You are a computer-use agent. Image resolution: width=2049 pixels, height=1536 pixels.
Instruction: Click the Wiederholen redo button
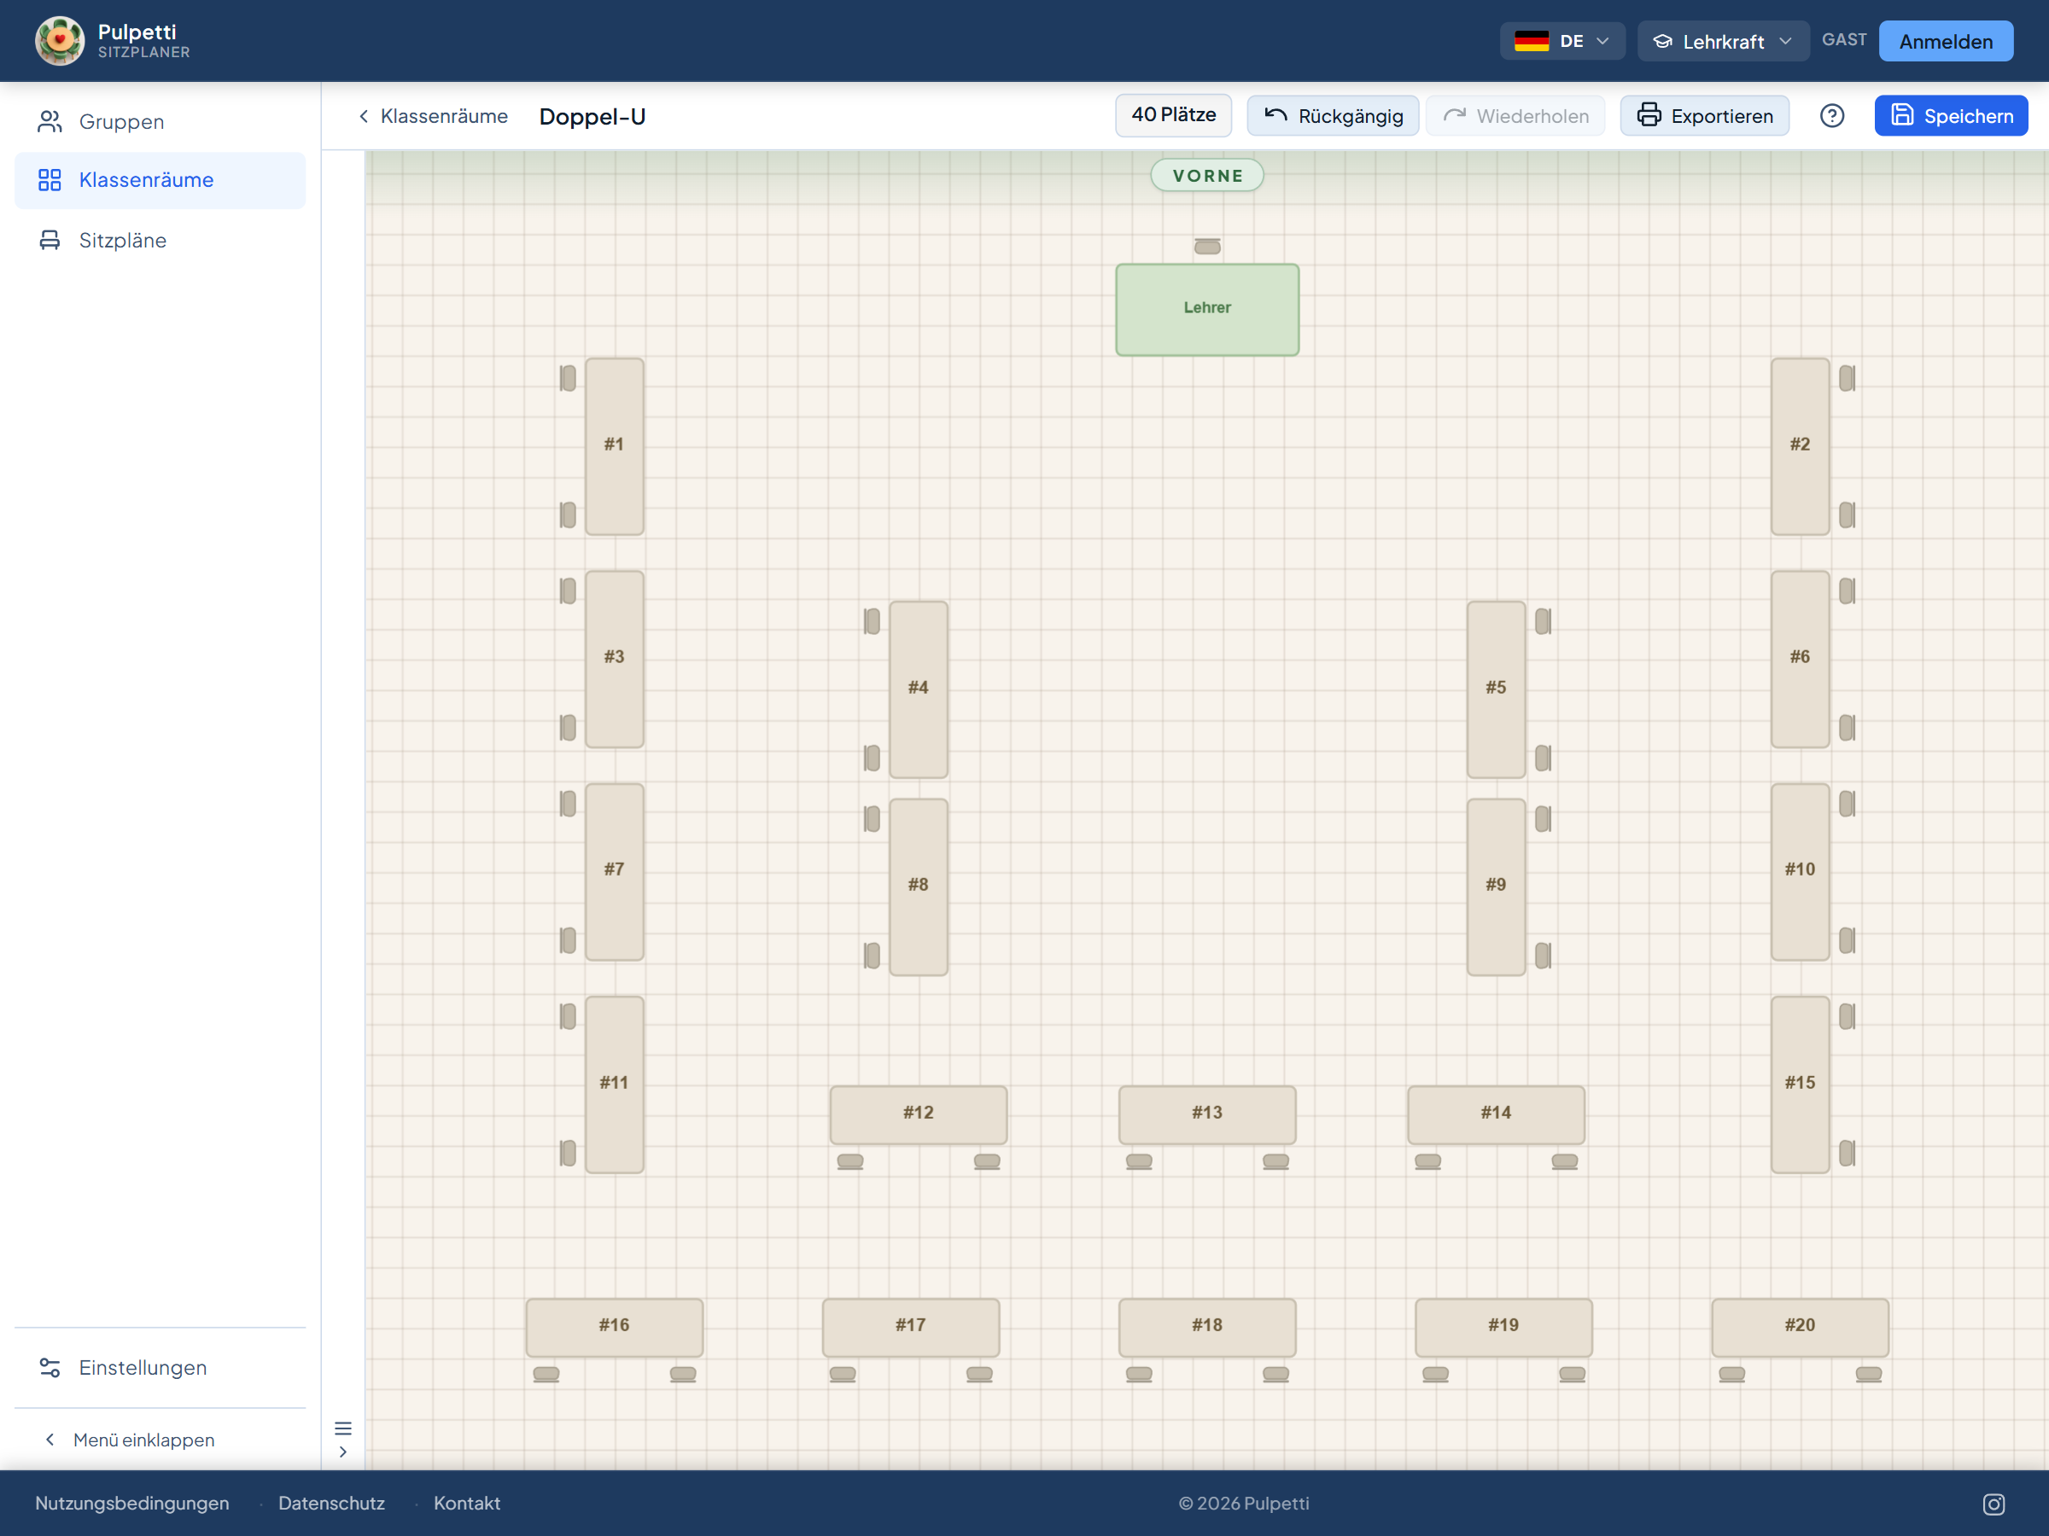[x=1515, y=116]
